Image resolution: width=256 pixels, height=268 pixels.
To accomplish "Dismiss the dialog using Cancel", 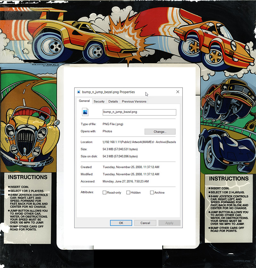I will pyautogui.click(x=145, y=223).
